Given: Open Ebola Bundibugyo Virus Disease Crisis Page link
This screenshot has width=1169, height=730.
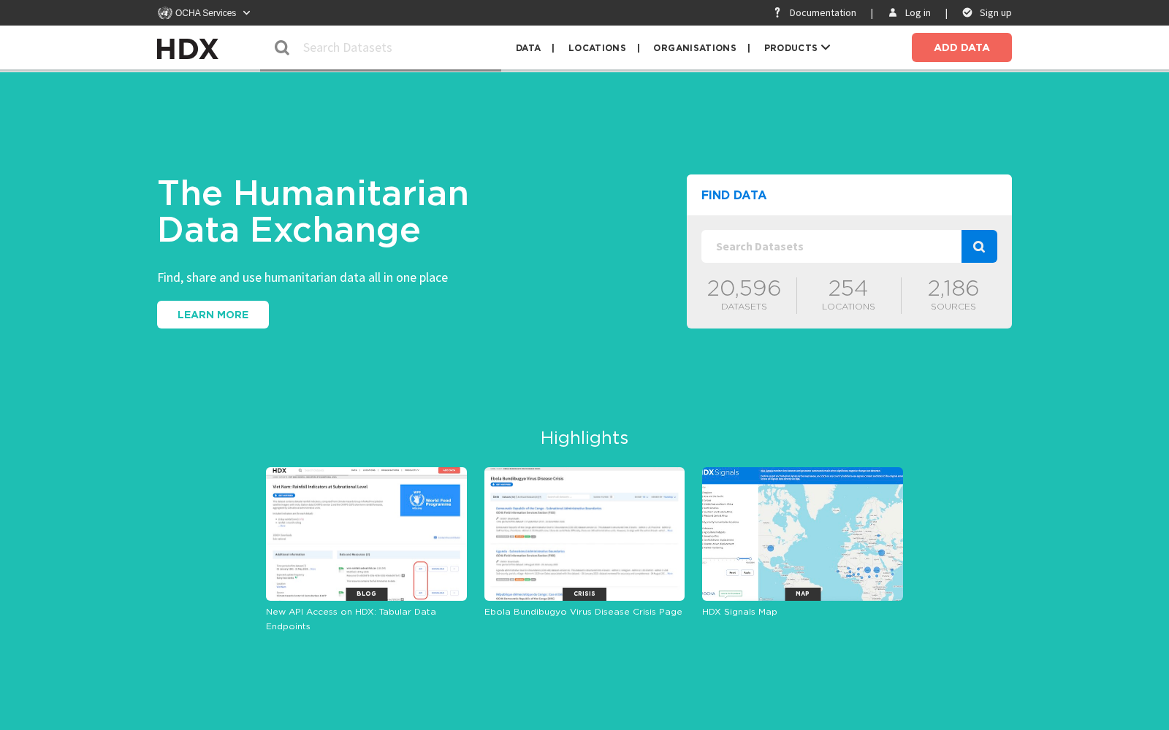Looking at the screenshot, I should point(583,612).
